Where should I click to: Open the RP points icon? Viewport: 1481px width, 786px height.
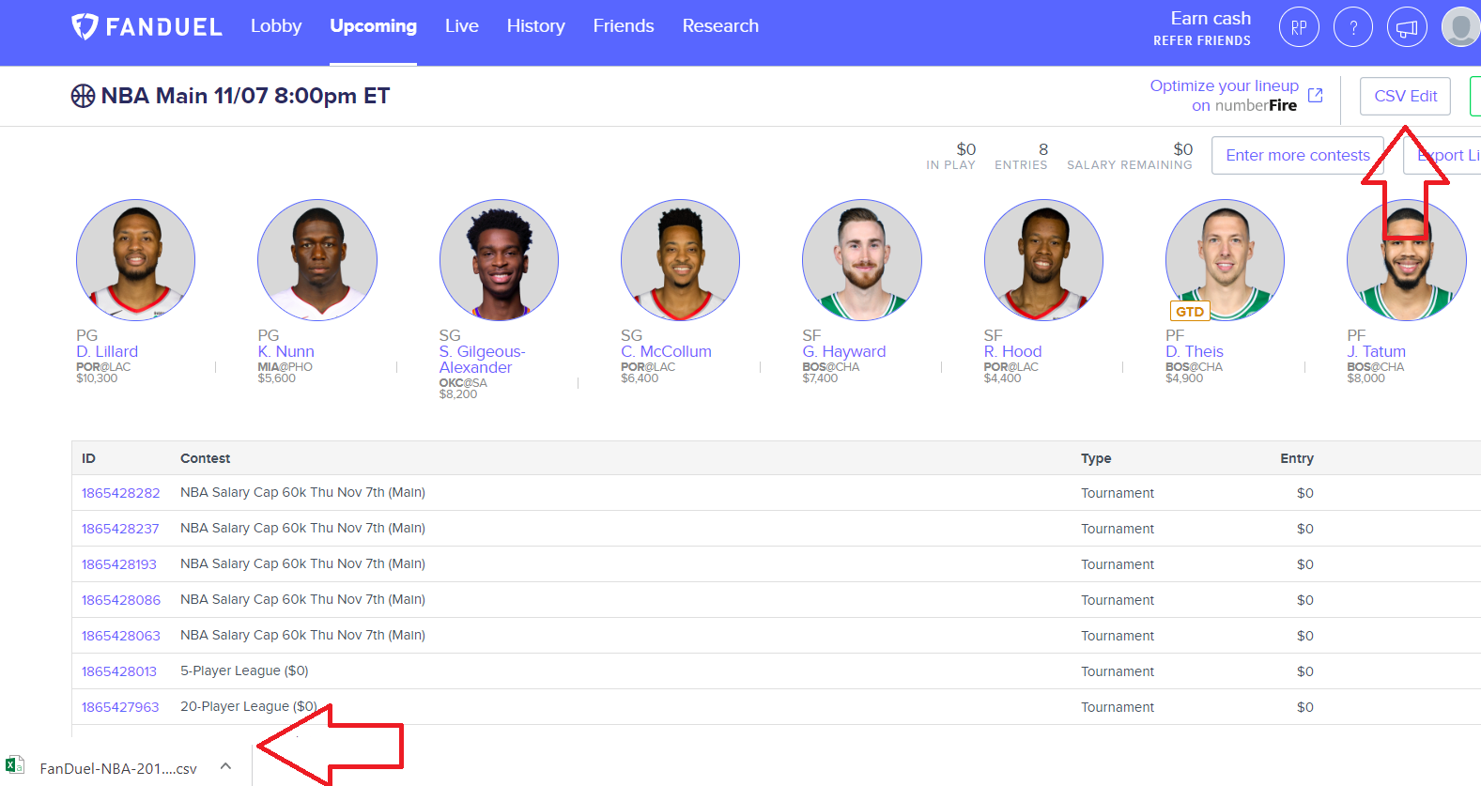click(x=1299, y=27)
